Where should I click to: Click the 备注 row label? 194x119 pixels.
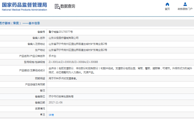pos(42,91)
